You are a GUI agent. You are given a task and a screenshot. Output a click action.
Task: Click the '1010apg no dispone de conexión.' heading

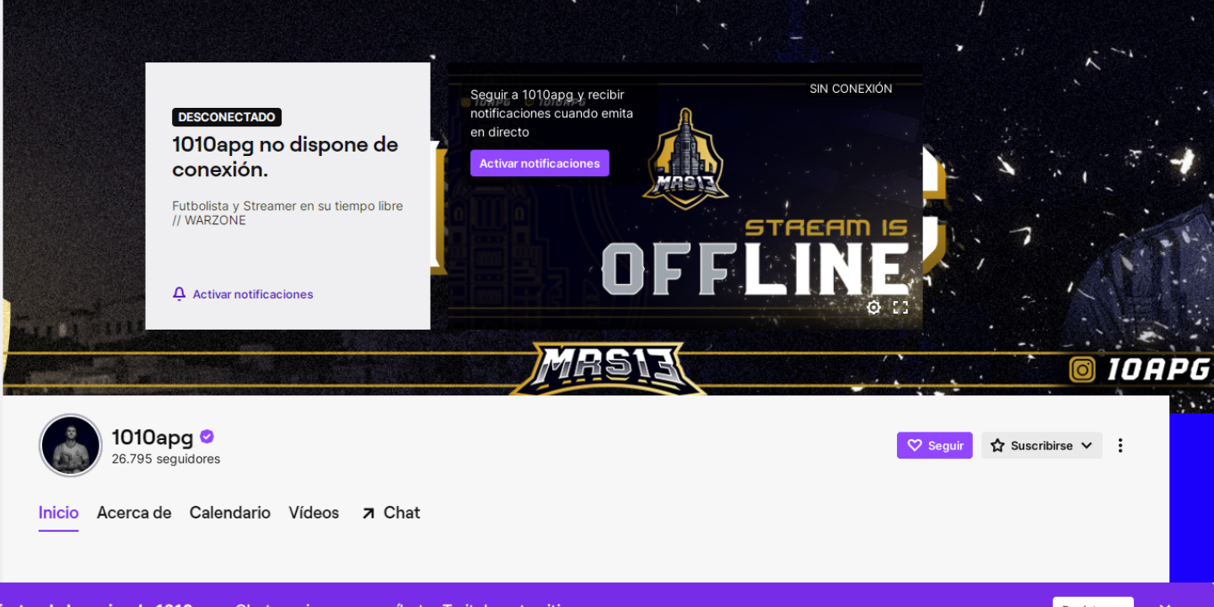(x=285, y=157)
